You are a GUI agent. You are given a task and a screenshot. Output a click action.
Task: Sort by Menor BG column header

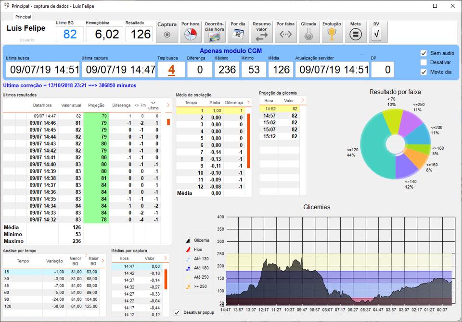click(x=76, y=261)
